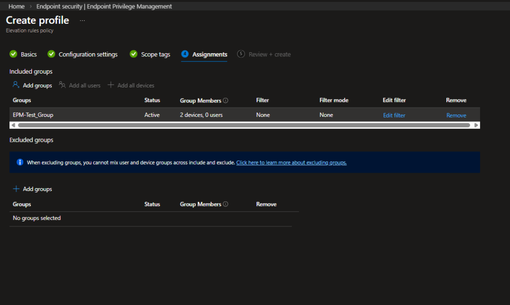Click the Add groups person icon under Included groups
This screenshot has height=305, width=510.
click(x=15, y=85)
